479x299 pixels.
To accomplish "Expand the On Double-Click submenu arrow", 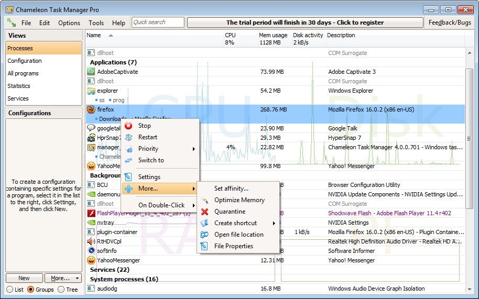I will tap(194, 205).
